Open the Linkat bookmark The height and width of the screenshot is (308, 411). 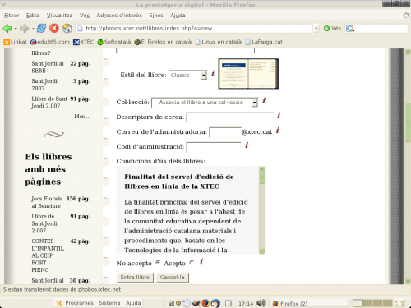[x=16, y=42]
